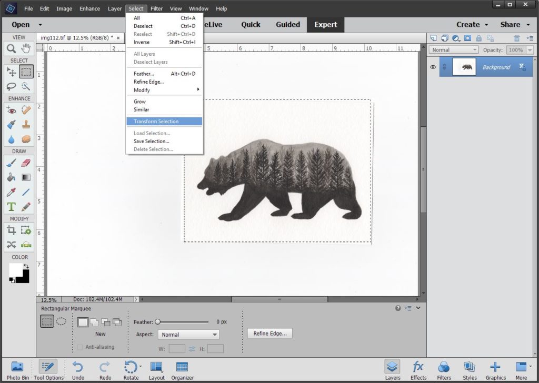Select the Eraser tool
The height and width of the screenshot is (383, 539).
coord(26,163)
